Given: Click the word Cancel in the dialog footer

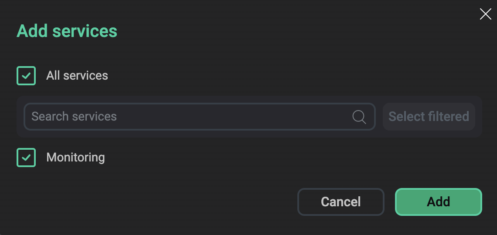Looking at the screenshot, I should click(x=340, y=202).
